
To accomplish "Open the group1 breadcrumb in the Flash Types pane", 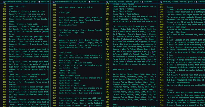I will [83, 2].
